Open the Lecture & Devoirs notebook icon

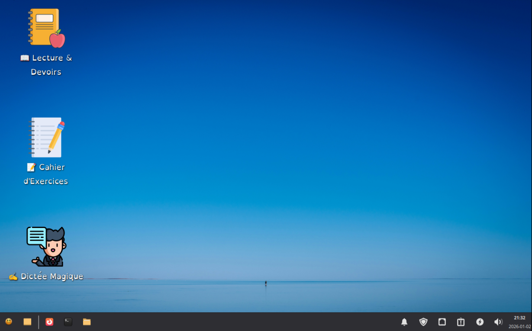coord(46,28)
